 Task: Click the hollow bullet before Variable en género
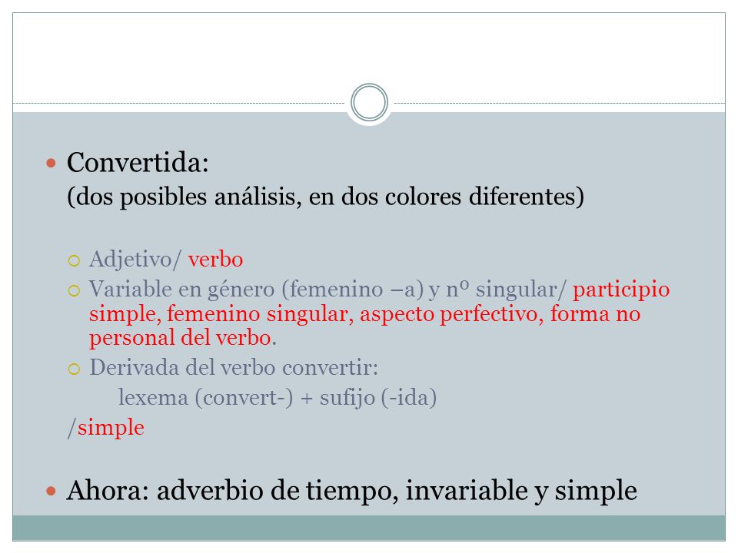point(74,290)
